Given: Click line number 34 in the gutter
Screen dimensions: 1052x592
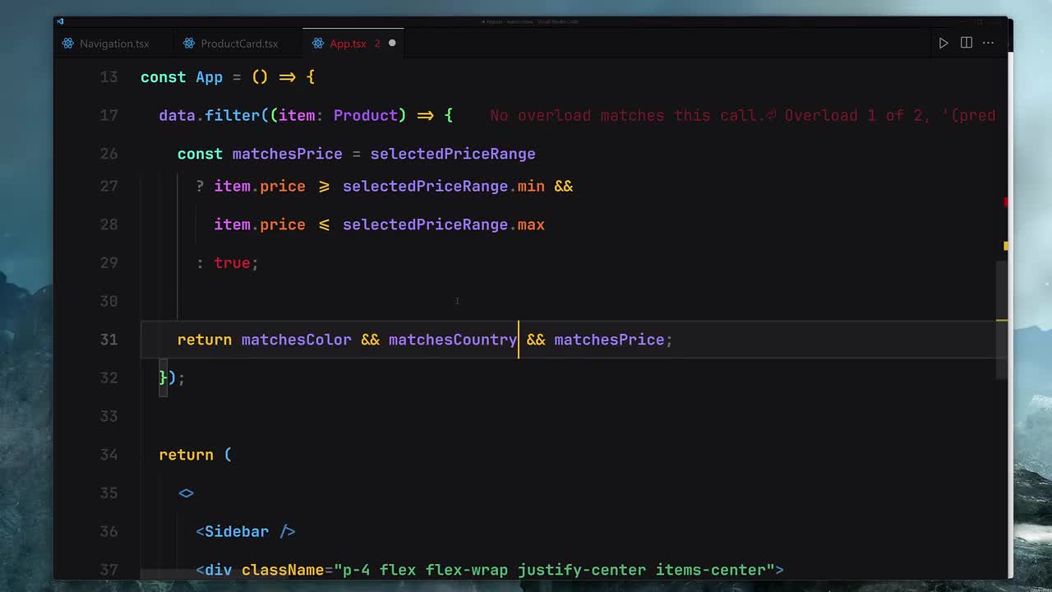Looking at the screenshot, I should coord(108,455).
